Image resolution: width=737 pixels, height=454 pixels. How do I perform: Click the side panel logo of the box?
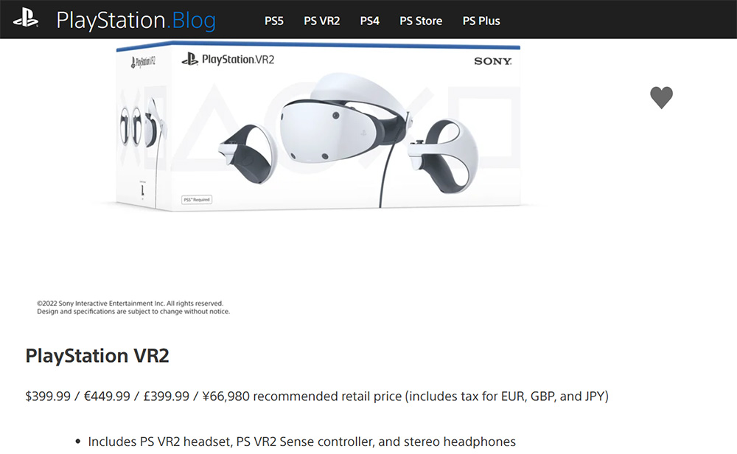point(143,62)
